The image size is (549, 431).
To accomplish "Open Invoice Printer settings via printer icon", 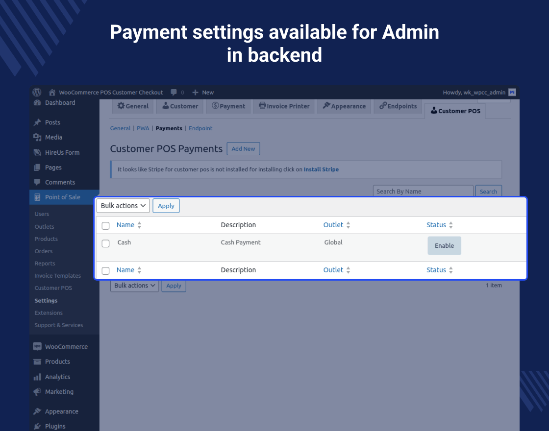I will pos(284,106).
